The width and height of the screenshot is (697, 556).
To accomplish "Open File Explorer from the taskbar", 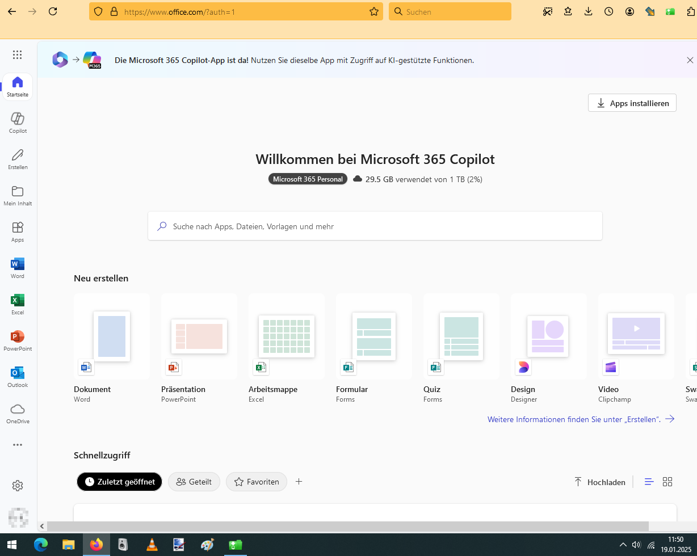I will [x=68, y=545].
